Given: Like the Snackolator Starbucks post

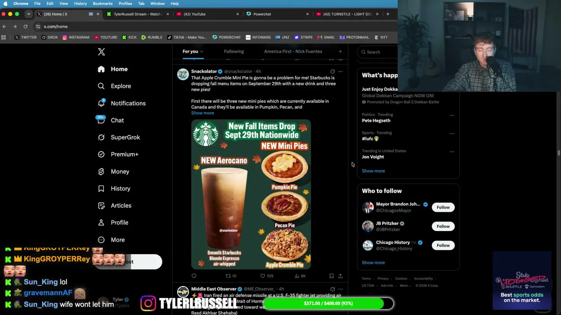Looking at the screenshot, I should point(266,276).
